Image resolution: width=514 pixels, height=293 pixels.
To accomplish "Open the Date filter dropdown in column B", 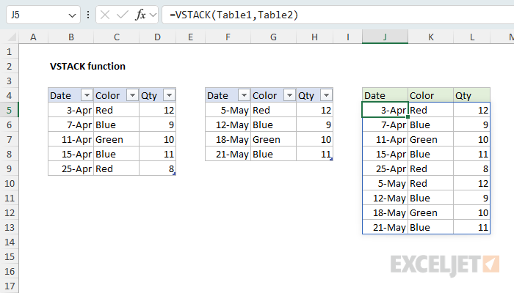I will tap(87, 95).
